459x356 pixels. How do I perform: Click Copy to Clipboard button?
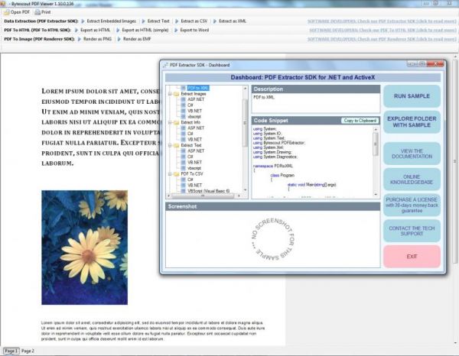point(360,121)
